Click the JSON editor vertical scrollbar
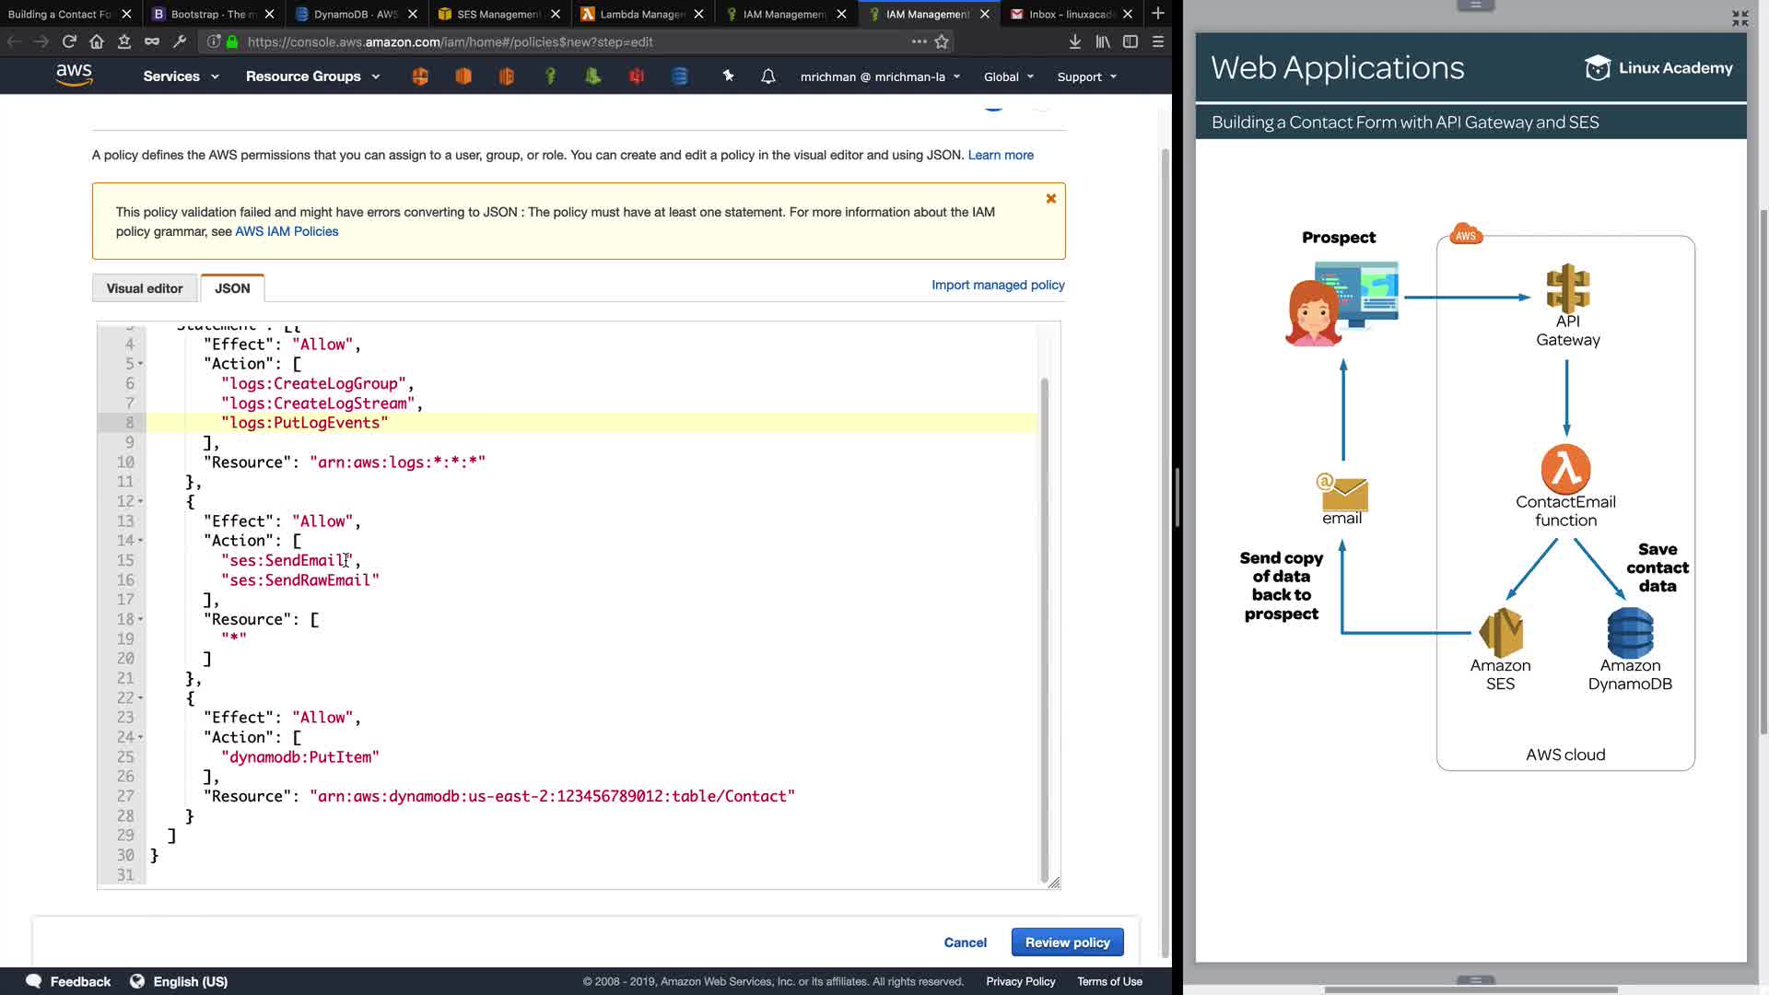 (x=1044, y=626)
